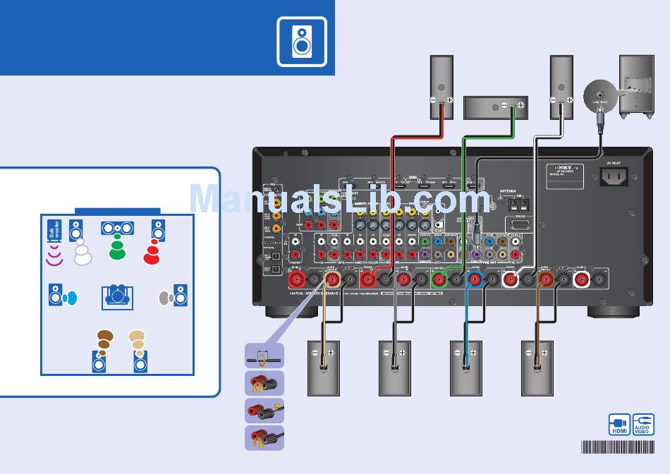Click the Sub woofer label in room diagram
The height and width of the screenshot is (474, 670).
coord(54,231)
